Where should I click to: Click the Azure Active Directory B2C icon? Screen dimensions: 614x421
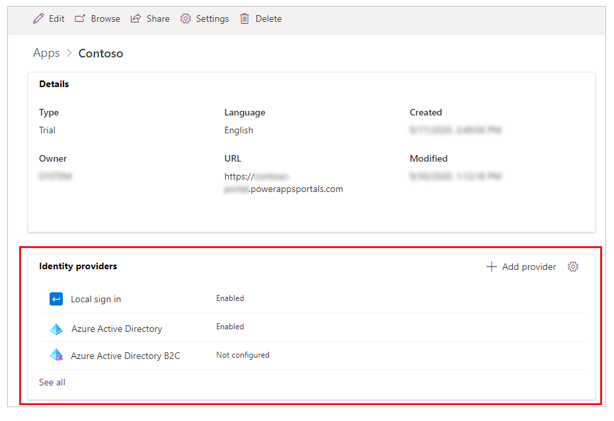pos(56,355)
